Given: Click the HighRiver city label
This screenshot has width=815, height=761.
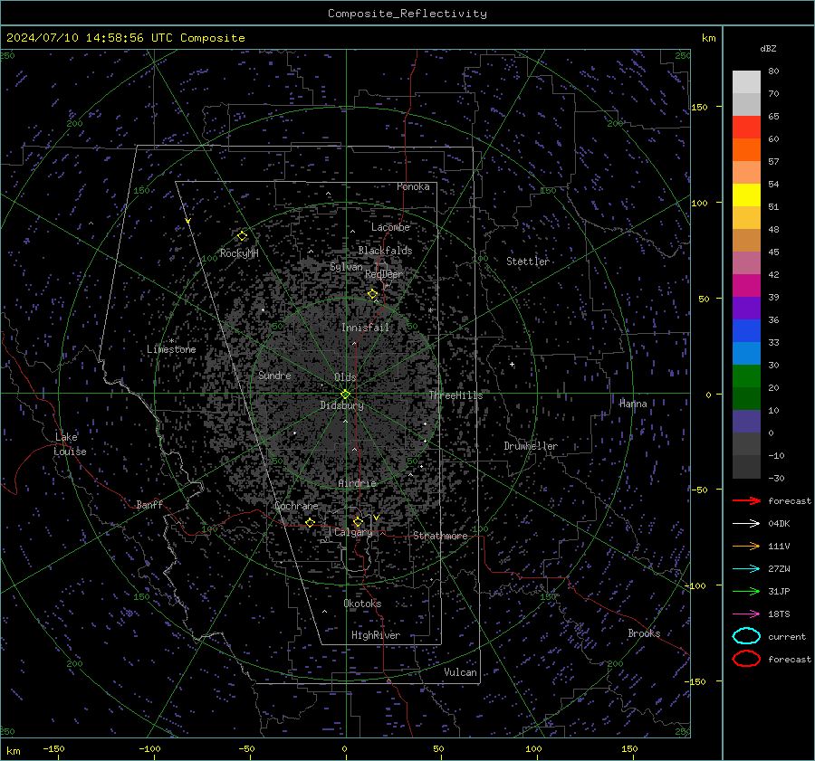Looking at the screenshot, I should tap(376, 635).
